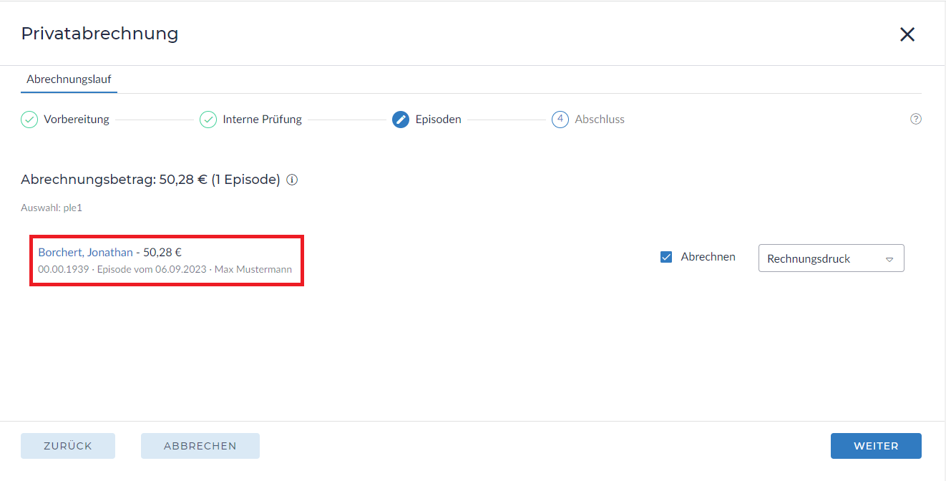Select the Episoden step label

point(438,120)
